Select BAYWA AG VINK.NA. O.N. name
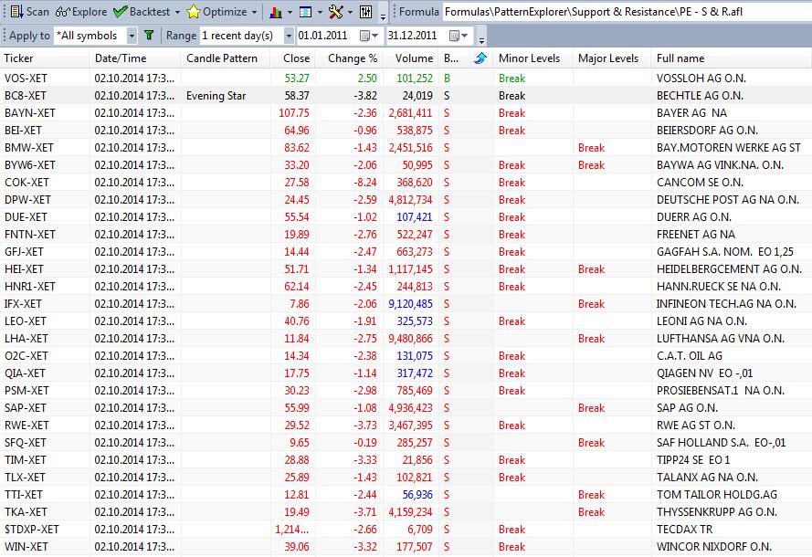 [720, 165]
